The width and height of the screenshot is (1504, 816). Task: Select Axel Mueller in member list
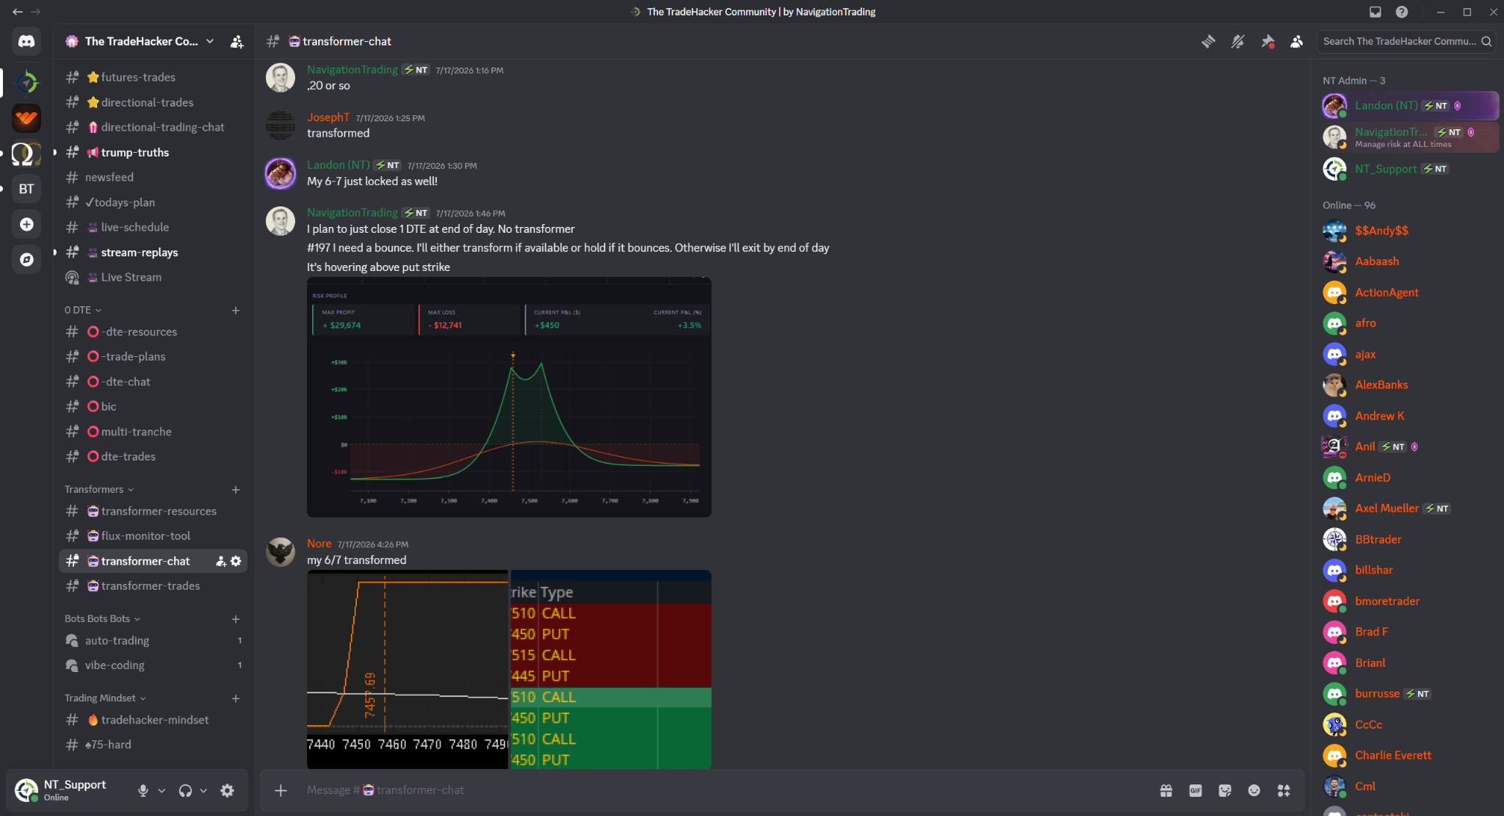[1409, 508]
